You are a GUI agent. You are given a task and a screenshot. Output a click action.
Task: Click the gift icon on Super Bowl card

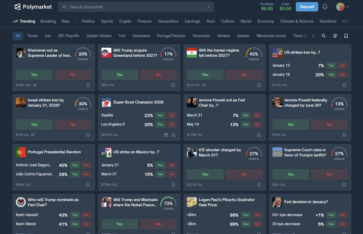[x=166, y=135]
